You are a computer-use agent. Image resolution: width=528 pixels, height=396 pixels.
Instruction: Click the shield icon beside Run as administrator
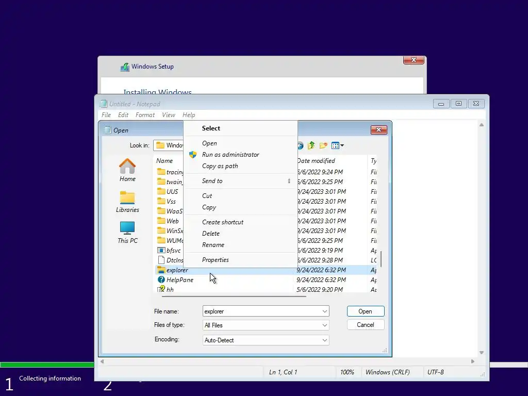click(193, 155)
